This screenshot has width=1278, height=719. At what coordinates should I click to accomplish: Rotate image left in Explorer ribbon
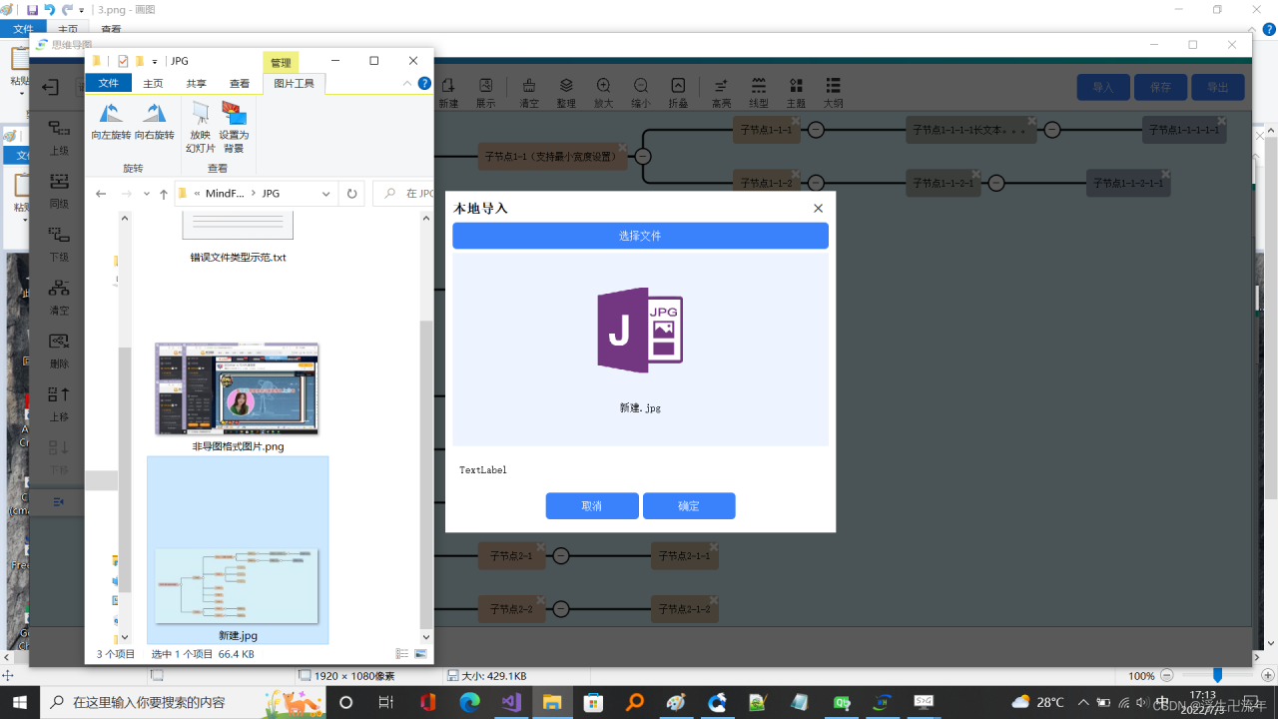111,120
